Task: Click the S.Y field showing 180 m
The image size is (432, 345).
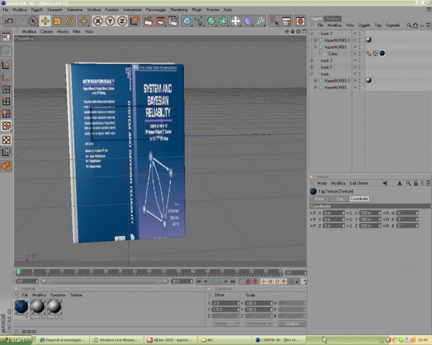Action: [370, 219]
